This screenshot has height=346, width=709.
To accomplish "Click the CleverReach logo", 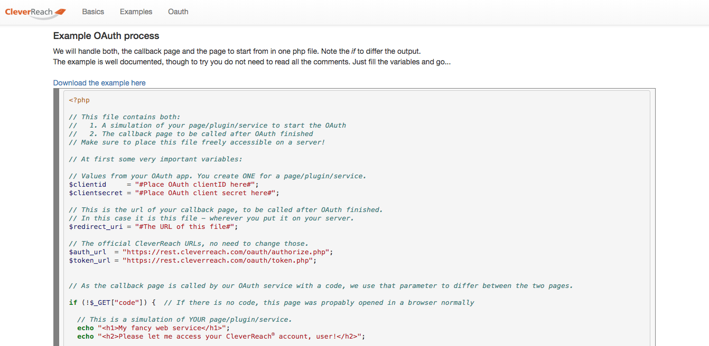I will click(35, 12).
